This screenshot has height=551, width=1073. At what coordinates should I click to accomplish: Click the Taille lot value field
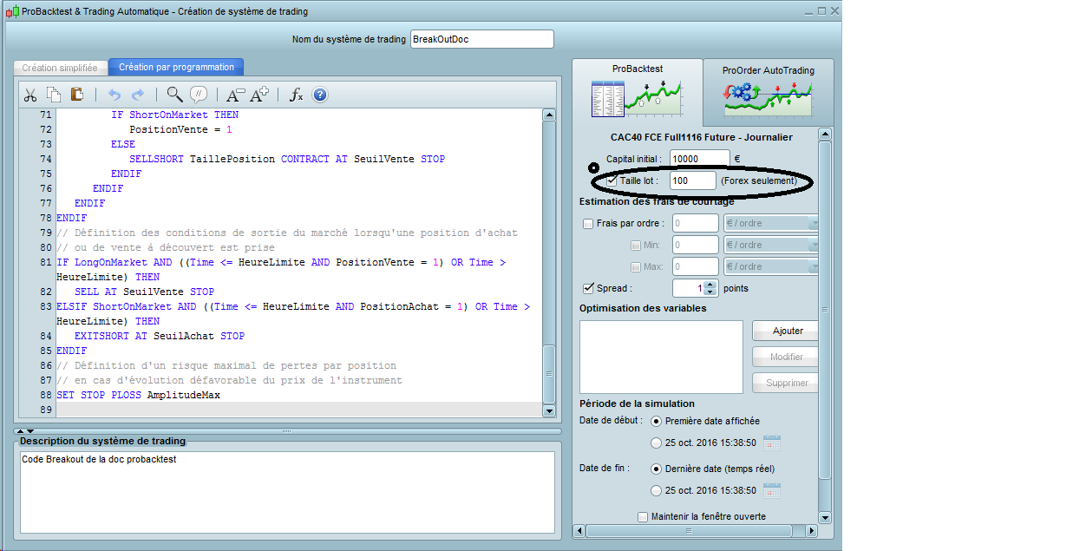click(692, 180)
